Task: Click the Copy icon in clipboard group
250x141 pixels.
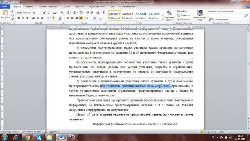Action: pos(12,15)
